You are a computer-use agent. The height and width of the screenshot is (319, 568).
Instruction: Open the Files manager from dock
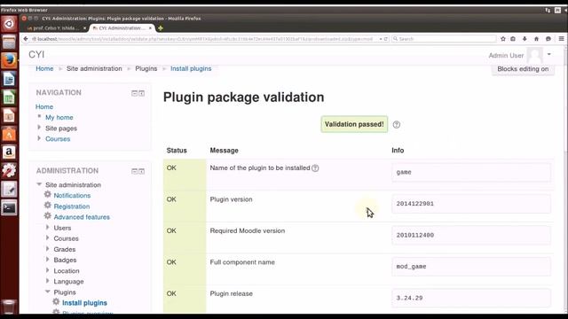pyautogui.click(x=9, y=43)
